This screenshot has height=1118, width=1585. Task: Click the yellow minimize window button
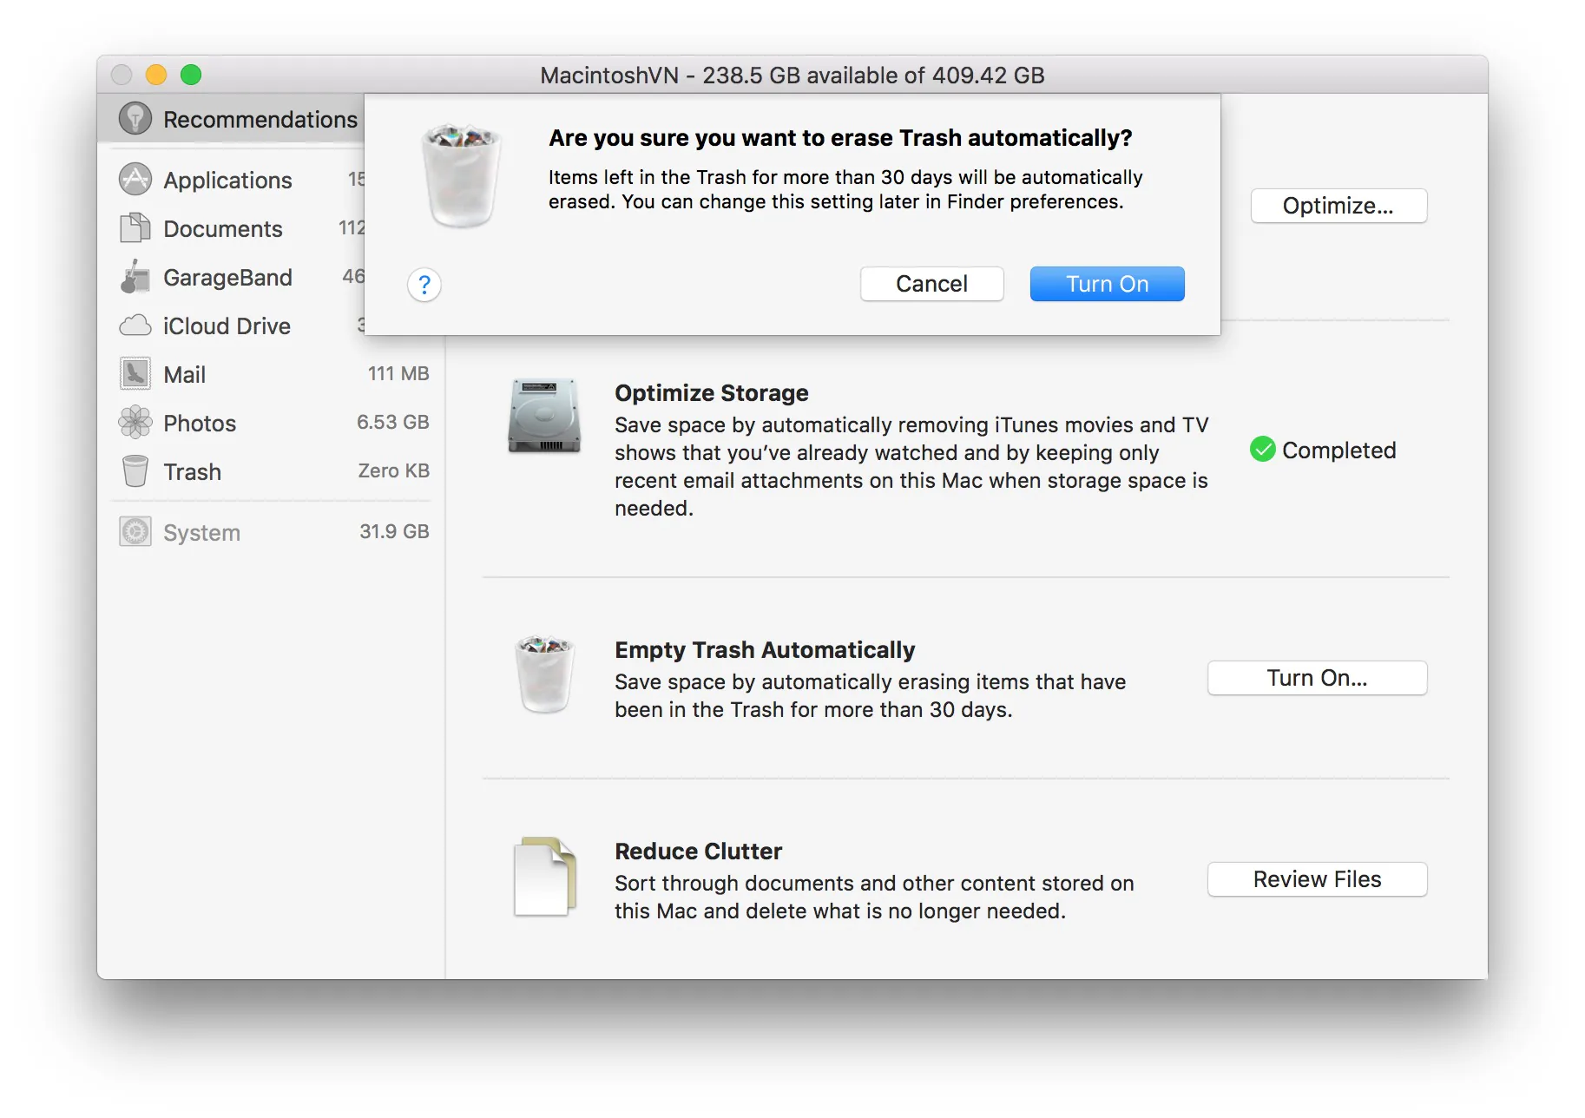tap(156, 75)
